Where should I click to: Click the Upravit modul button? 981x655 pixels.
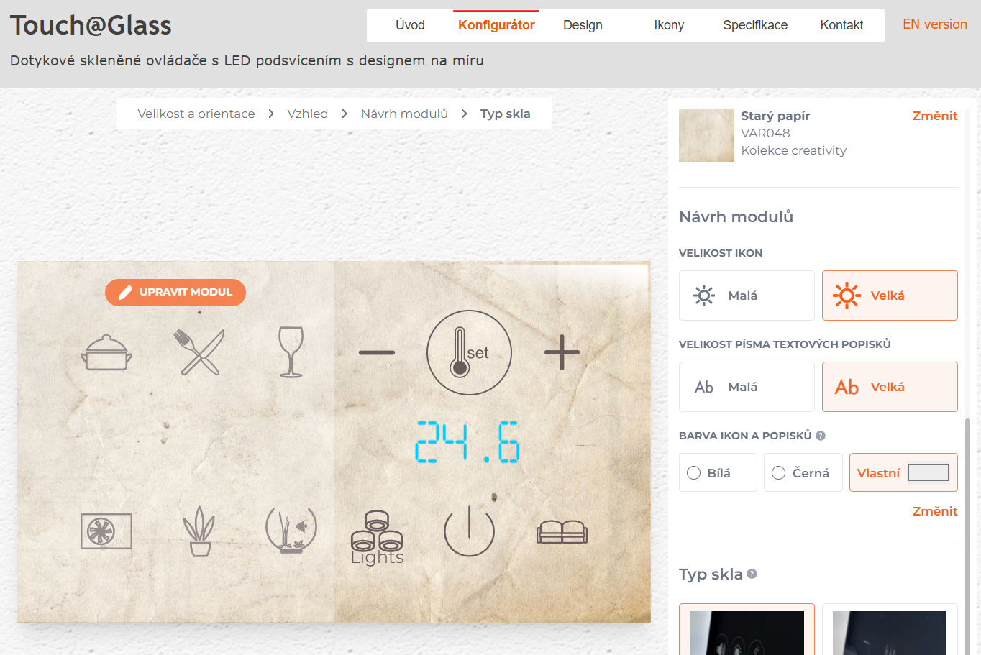[175, 292]
